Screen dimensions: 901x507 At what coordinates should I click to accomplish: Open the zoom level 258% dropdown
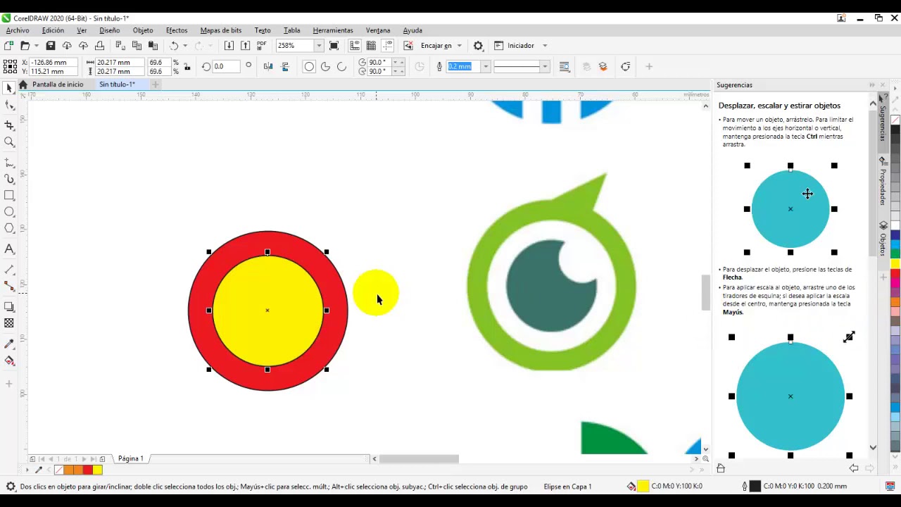pos(319,46)
